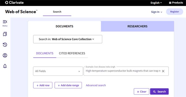Open search history clock icon
The height and width of the screenshot is (97, 186).
[5, 45]
